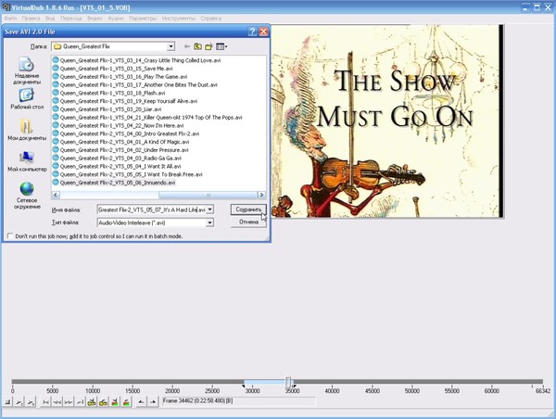Select file 17_Another One Bites The Dust.avi
Screen dimensions: 556x419
coord(135,84)
